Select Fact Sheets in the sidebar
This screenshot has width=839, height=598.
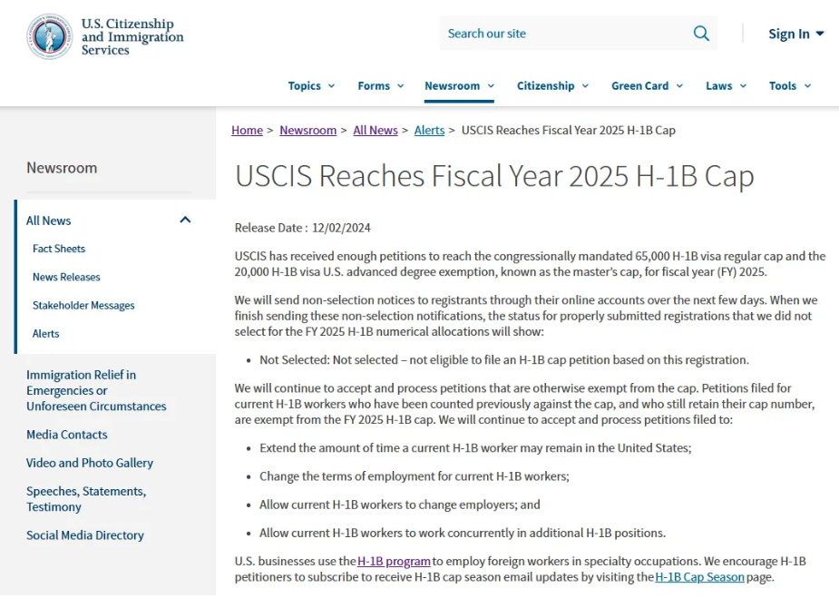coord(59,249)
